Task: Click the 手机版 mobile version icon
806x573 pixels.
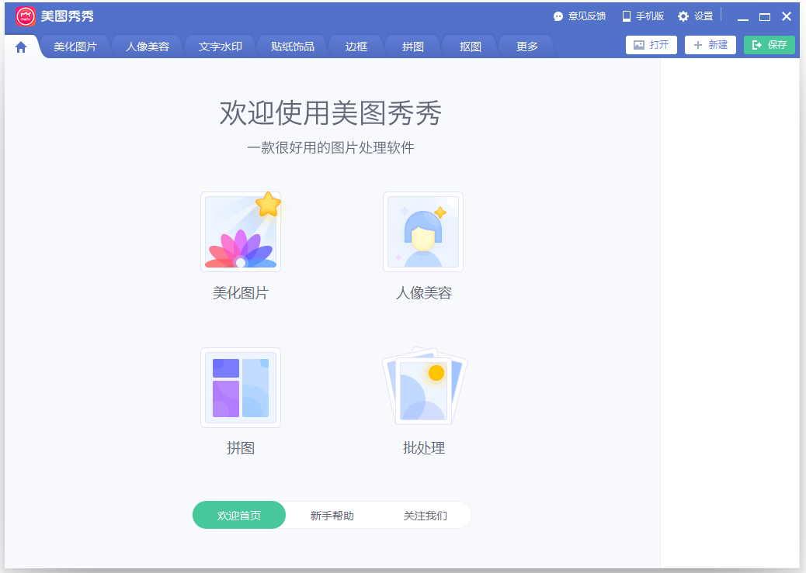Action: click(624, 16)
